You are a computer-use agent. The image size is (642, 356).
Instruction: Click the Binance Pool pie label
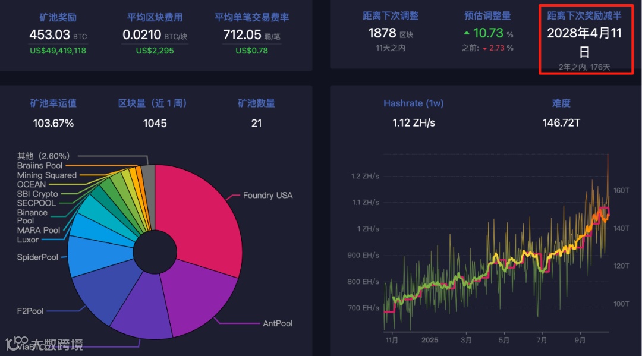32,216
